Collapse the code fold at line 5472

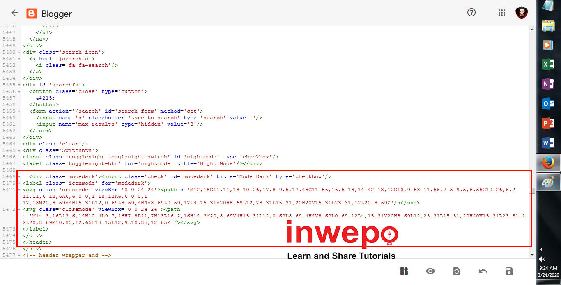(19, 209)
